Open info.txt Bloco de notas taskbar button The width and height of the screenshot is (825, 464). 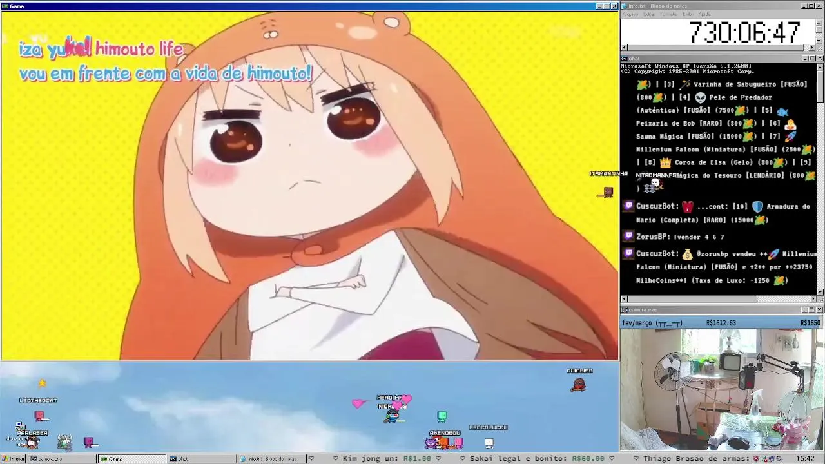point(271,459)
